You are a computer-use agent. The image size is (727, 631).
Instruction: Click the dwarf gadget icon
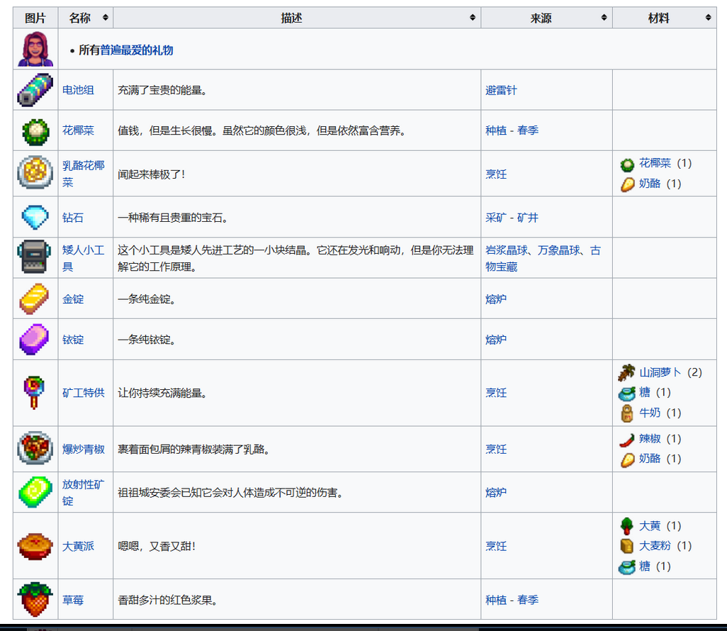pos(34,257)
